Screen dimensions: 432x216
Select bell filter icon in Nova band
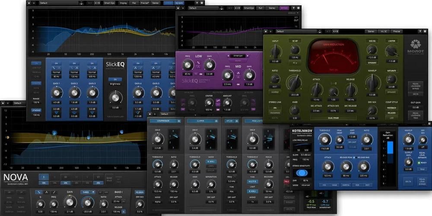pyautogui.click(x=47, y=192)
